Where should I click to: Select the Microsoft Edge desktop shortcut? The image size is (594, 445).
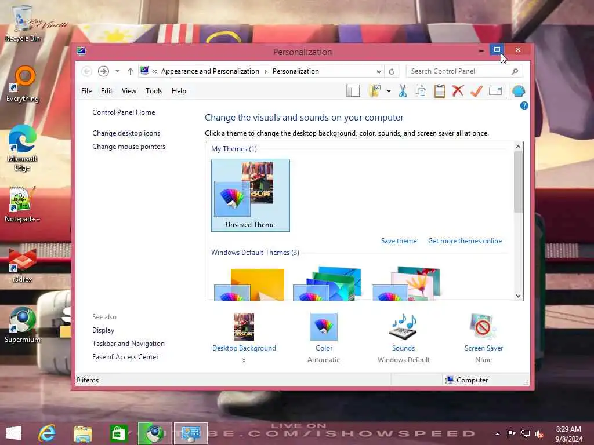[23, 148]
